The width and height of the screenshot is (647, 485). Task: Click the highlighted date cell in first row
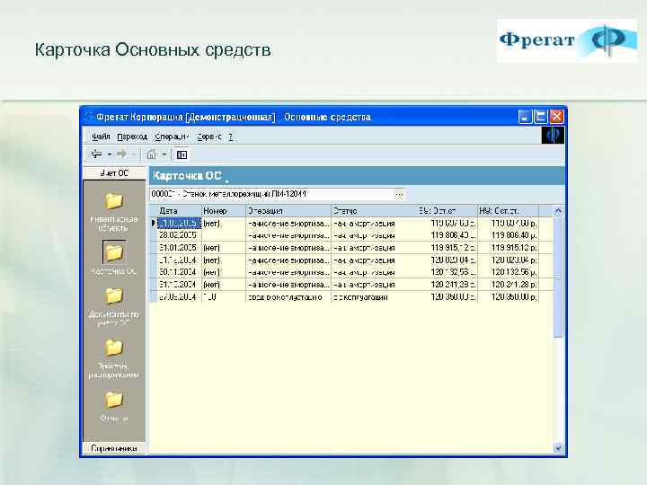[180, 223]
